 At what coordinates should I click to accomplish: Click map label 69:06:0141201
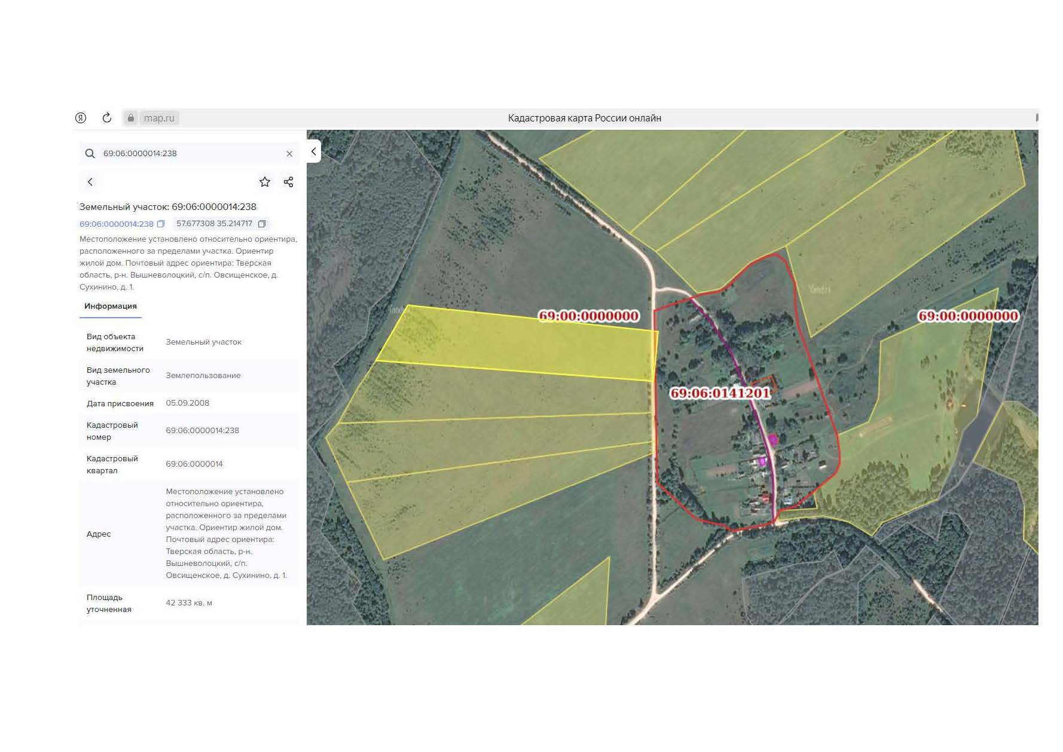click(720, 393)
